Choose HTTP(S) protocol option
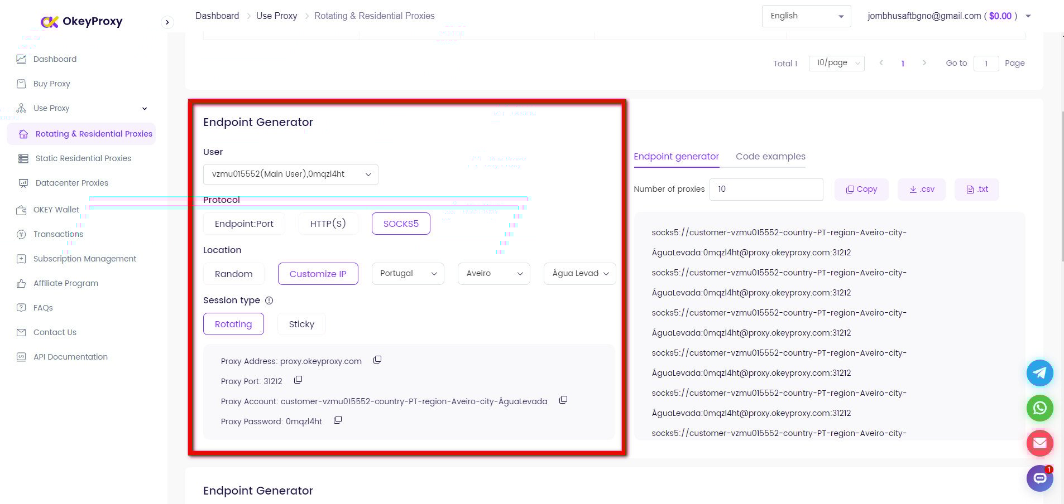 coord(328,224)
